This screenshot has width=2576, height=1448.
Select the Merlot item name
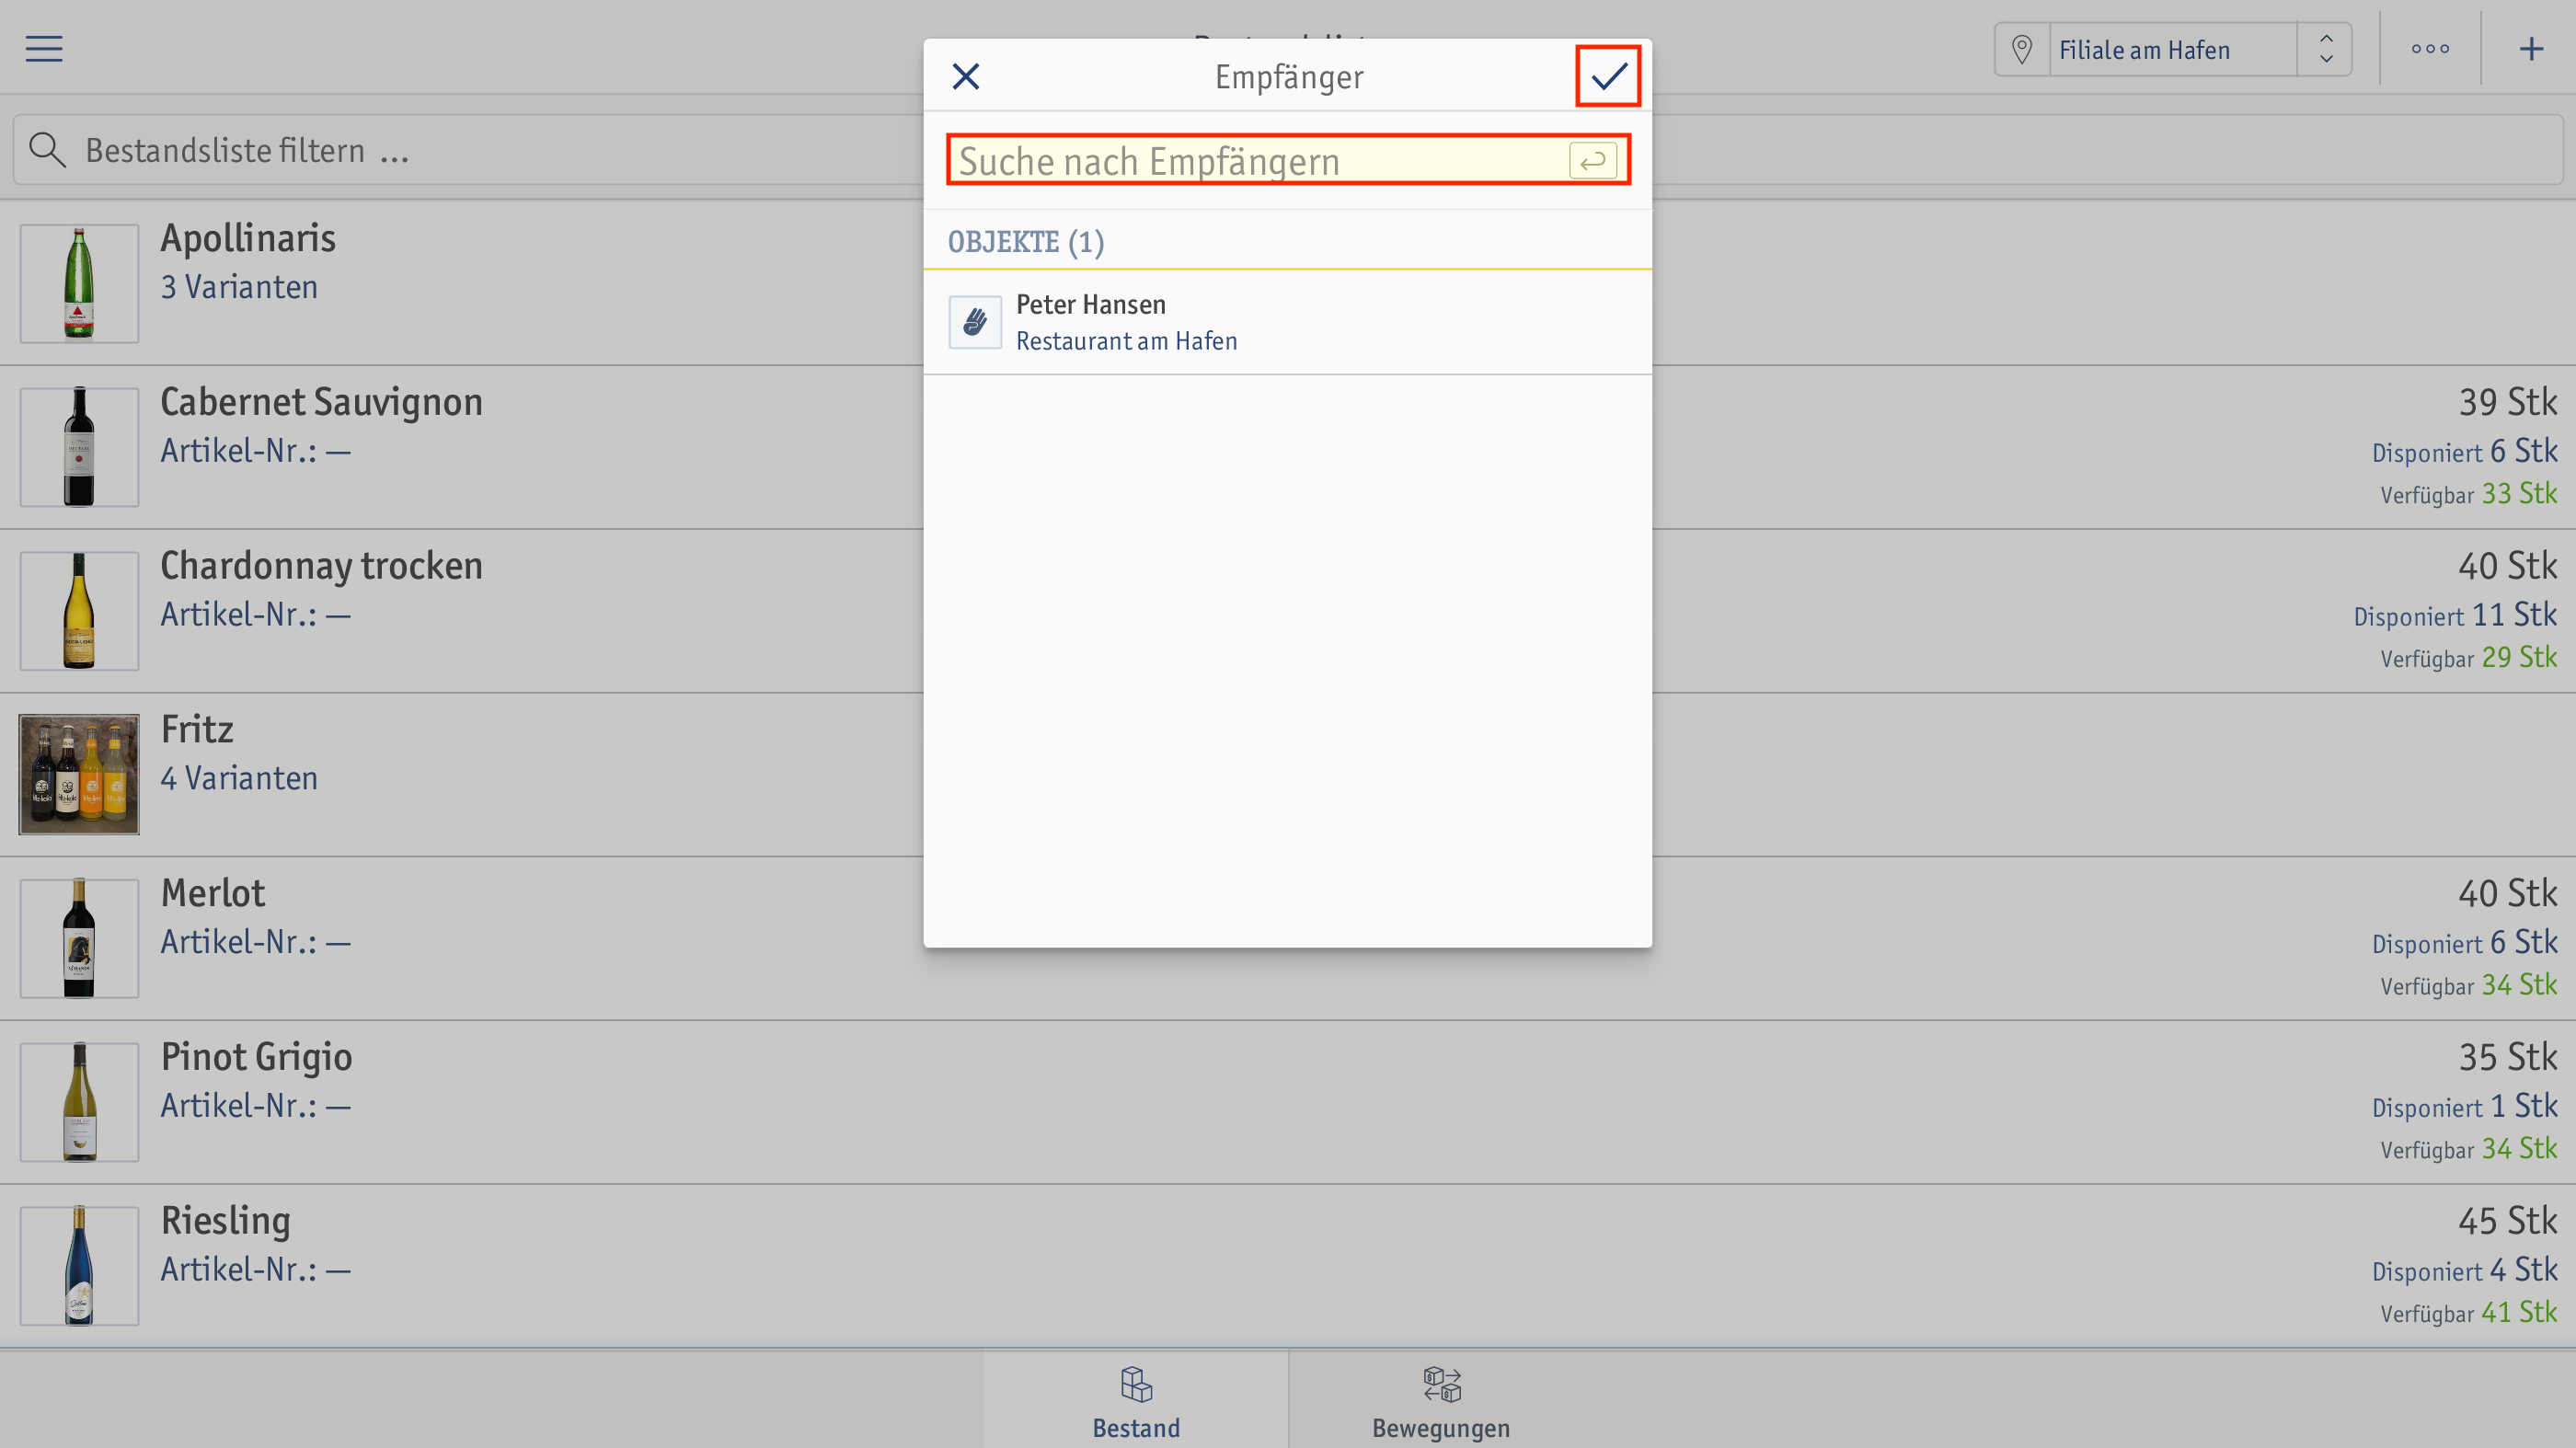coord(213,894)
